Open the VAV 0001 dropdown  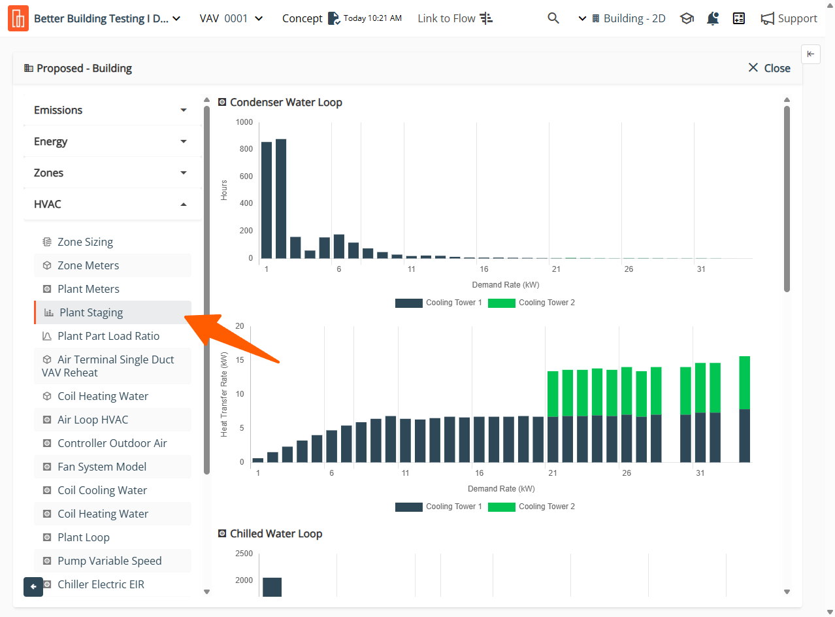231,18
